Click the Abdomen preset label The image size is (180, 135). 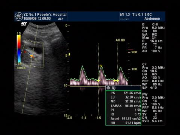(x=152, y=19)
